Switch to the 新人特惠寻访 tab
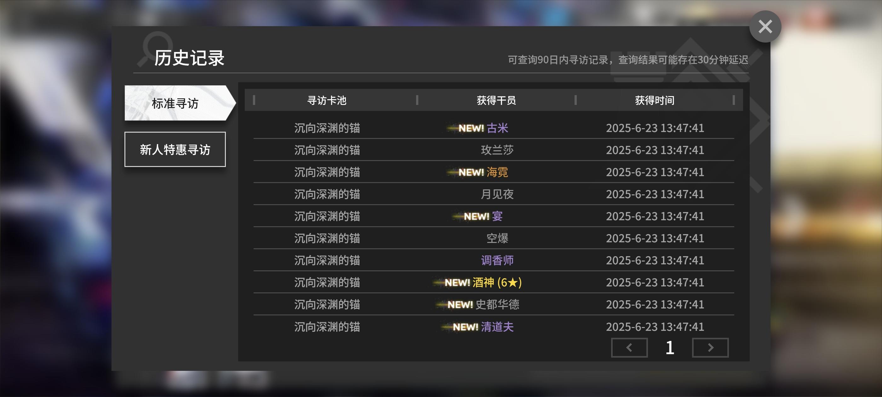The height and width of the screenshot is (397, 882). 175,150
